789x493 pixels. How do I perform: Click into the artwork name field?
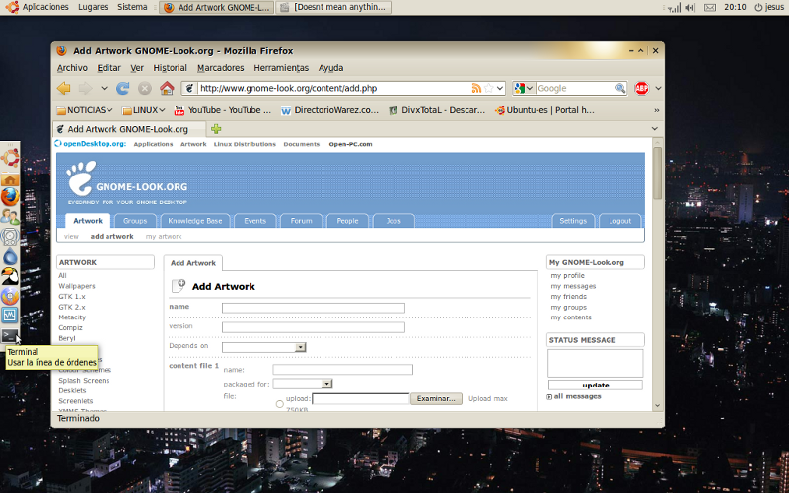pos(314,308)
